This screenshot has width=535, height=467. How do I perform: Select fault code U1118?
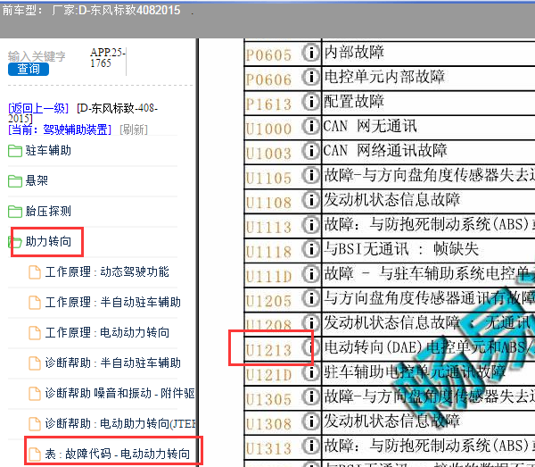click(269, 252)
